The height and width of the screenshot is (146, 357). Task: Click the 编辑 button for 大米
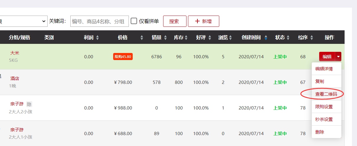click(x=327, y=57)
